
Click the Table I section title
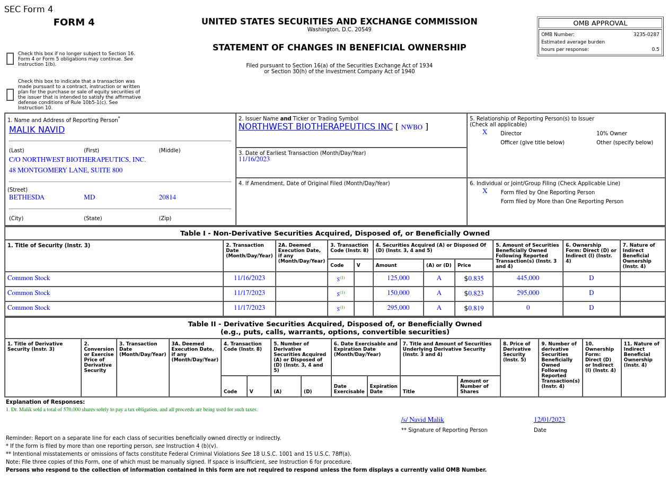335,233
